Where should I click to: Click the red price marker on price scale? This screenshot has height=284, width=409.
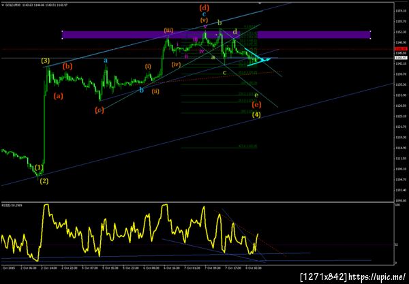pyautogui.click(x=401, y=49)
